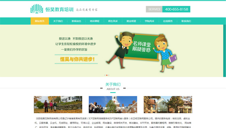226x128 pixels.
Task: Navigate to 学院风采 section
Action: pos(149,21)
